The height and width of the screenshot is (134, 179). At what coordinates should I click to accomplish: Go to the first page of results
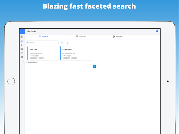click(87, 66)
